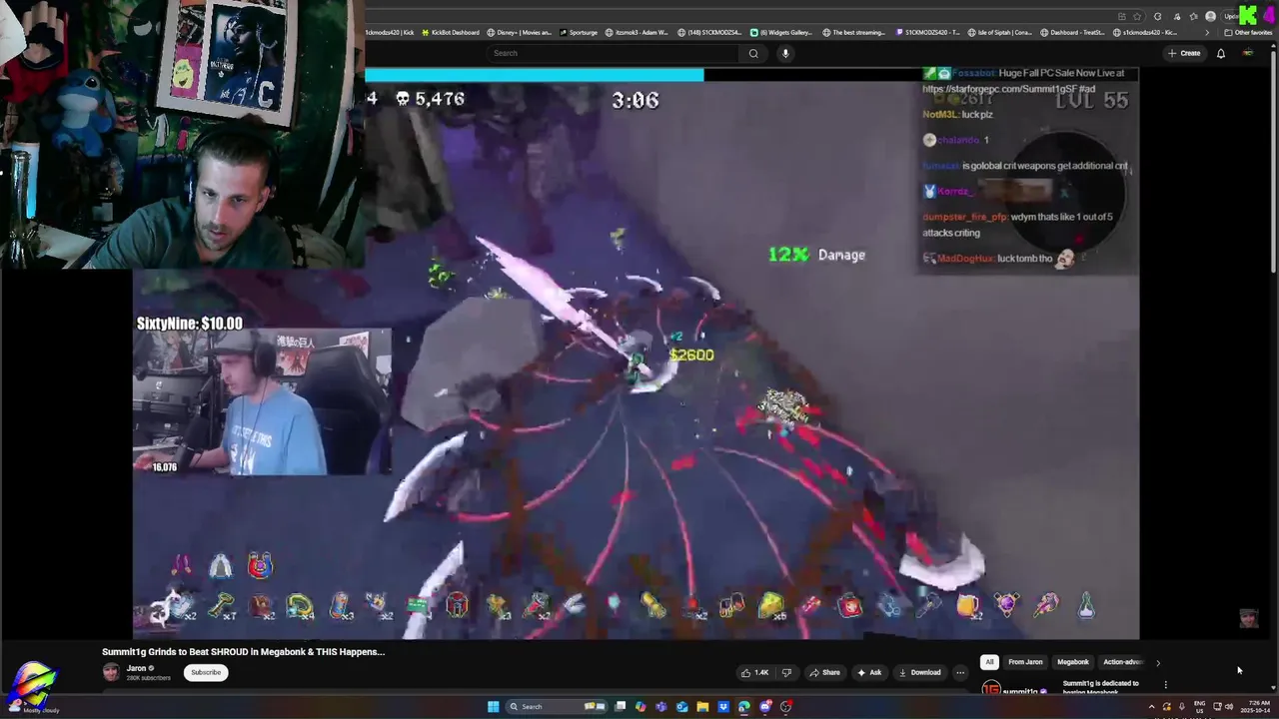Click the page vertical scrollbar
Screen dimensions: 1279x719
(1274, 160)
